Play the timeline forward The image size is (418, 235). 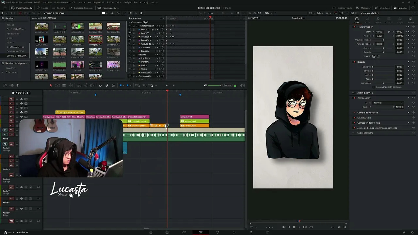[299, 227]
